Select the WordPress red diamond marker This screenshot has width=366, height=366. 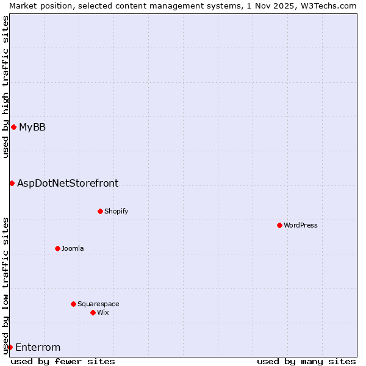[x=279, y=225]
